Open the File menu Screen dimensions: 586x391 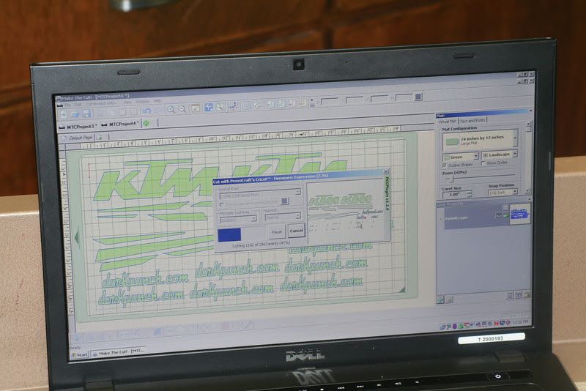[x=67, y=105]
